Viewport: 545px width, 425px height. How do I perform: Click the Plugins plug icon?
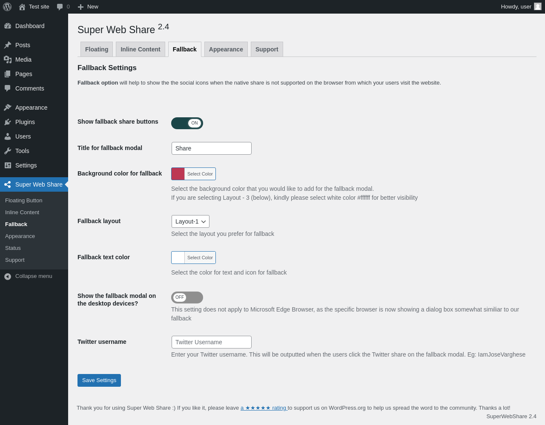point(8,122)
